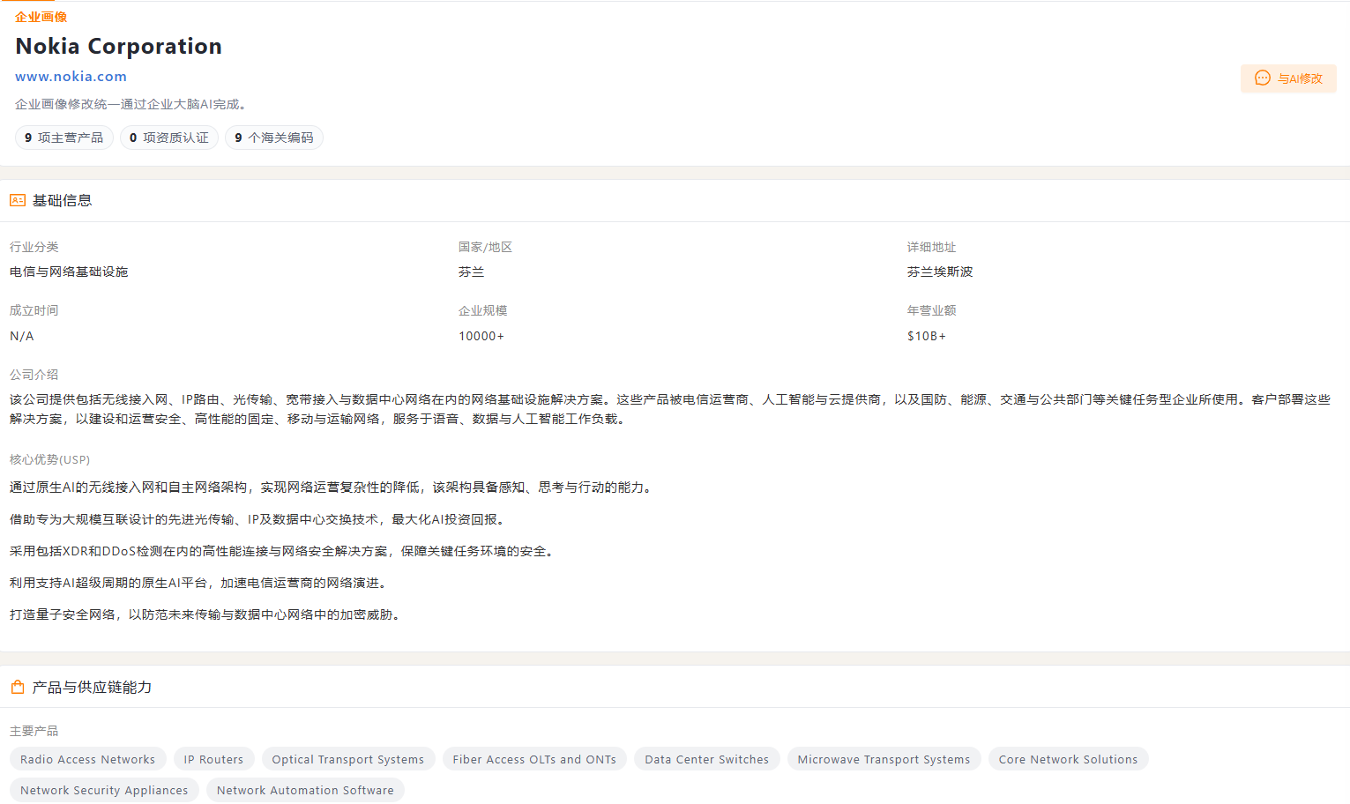Click the 电信与网络基础设施 industry value
The height and width of the screenshot is (804, 1350).
click(69, 272)
